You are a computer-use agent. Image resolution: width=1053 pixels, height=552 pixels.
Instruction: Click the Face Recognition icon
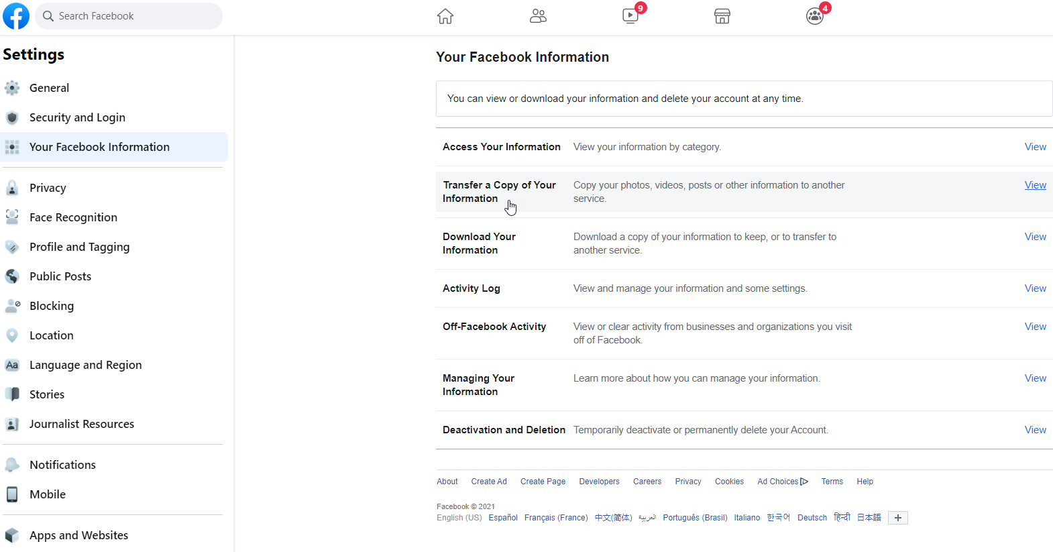[12, 217]
